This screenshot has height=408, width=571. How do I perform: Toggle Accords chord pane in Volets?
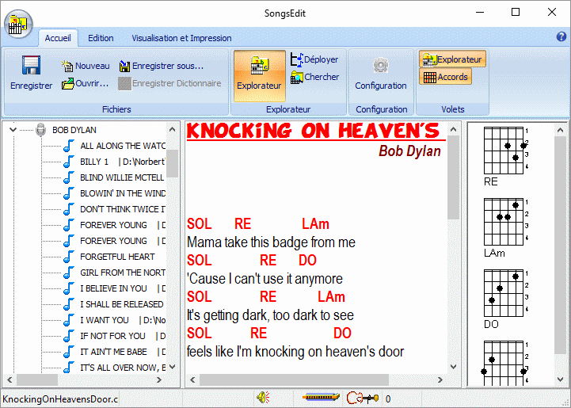445,77
